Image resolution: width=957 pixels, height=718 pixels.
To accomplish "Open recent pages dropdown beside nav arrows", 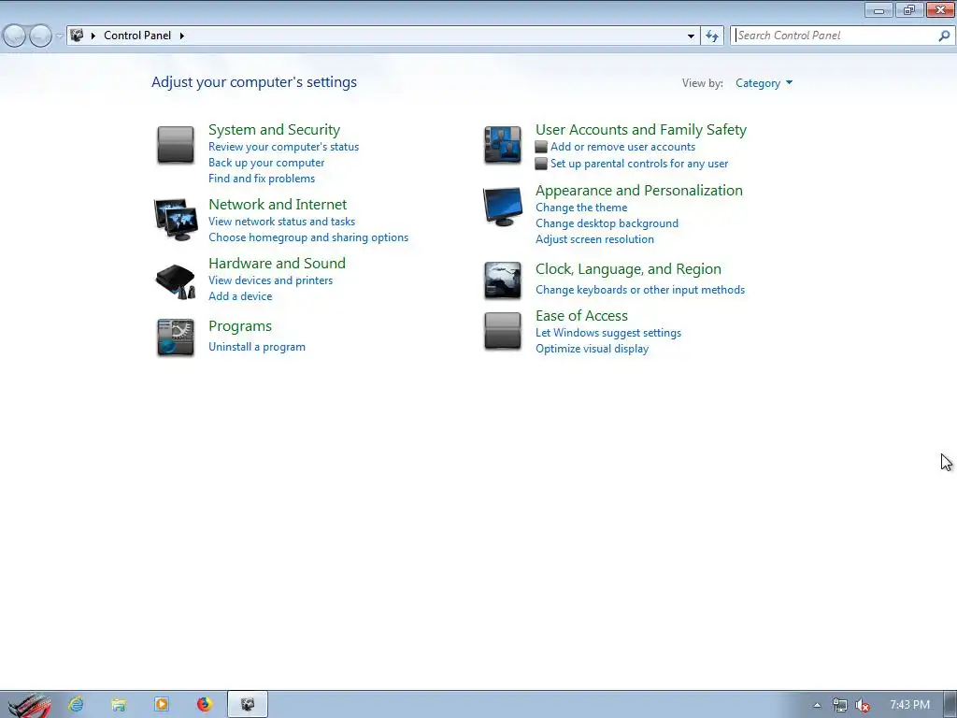I will click(59, 36).
